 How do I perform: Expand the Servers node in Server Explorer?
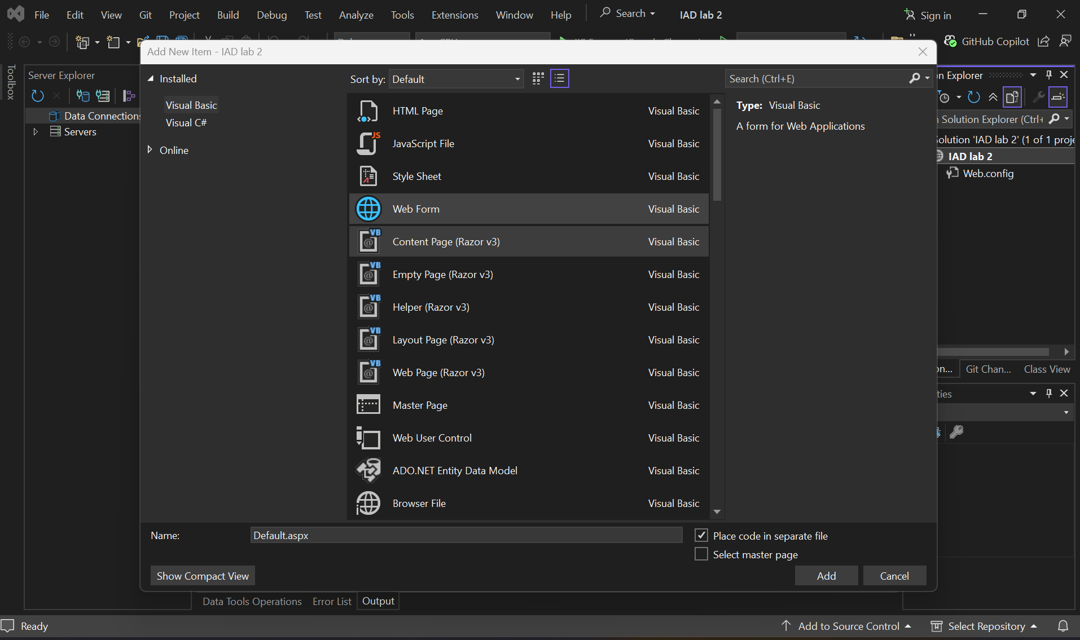35,131
